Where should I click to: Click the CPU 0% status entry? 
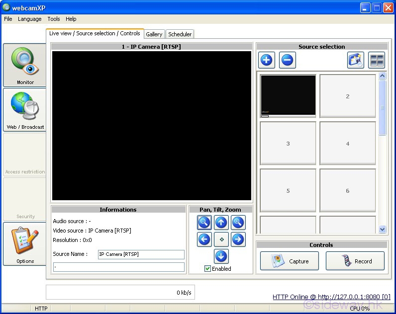[360, 309]
